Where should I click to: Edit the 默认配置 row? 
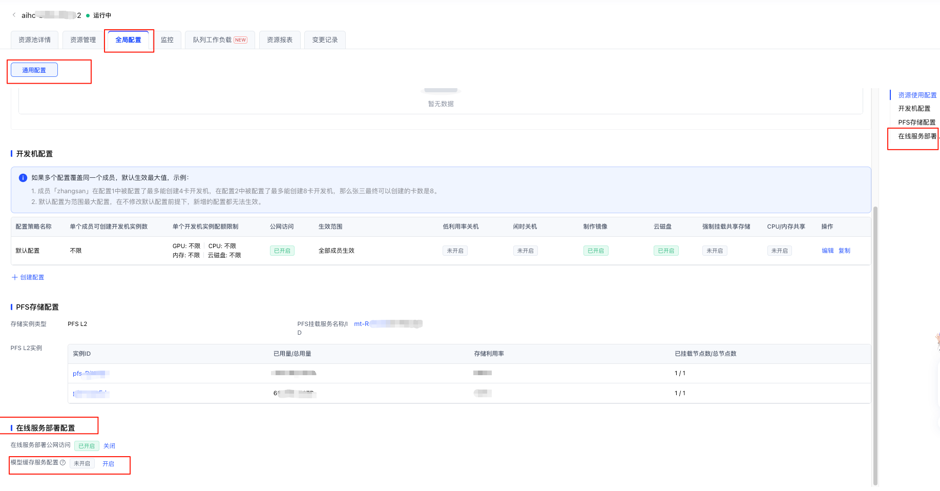(827, 251)
